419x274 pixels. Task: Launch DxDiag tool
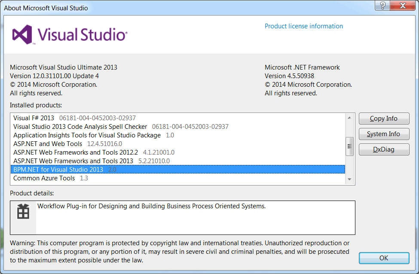pyautogui.click(x=384, y=149)
